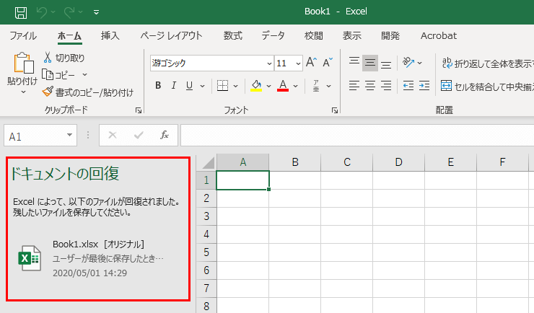Click the select-all corner triangle
This screenshot has width=534, height=313.
(x=208, y=162)
